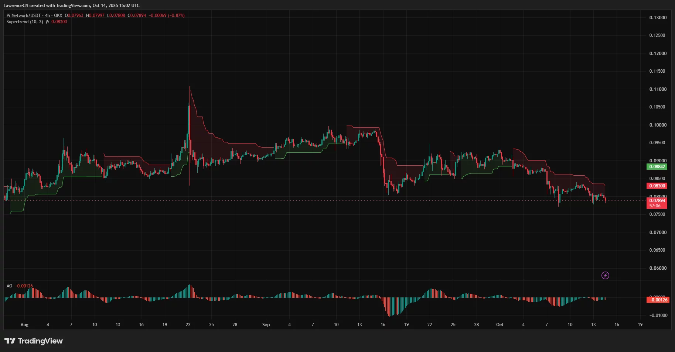Click the Pi Network/USDT symbol title
Screen dimensions: 675x352
[x=24, y=15]
